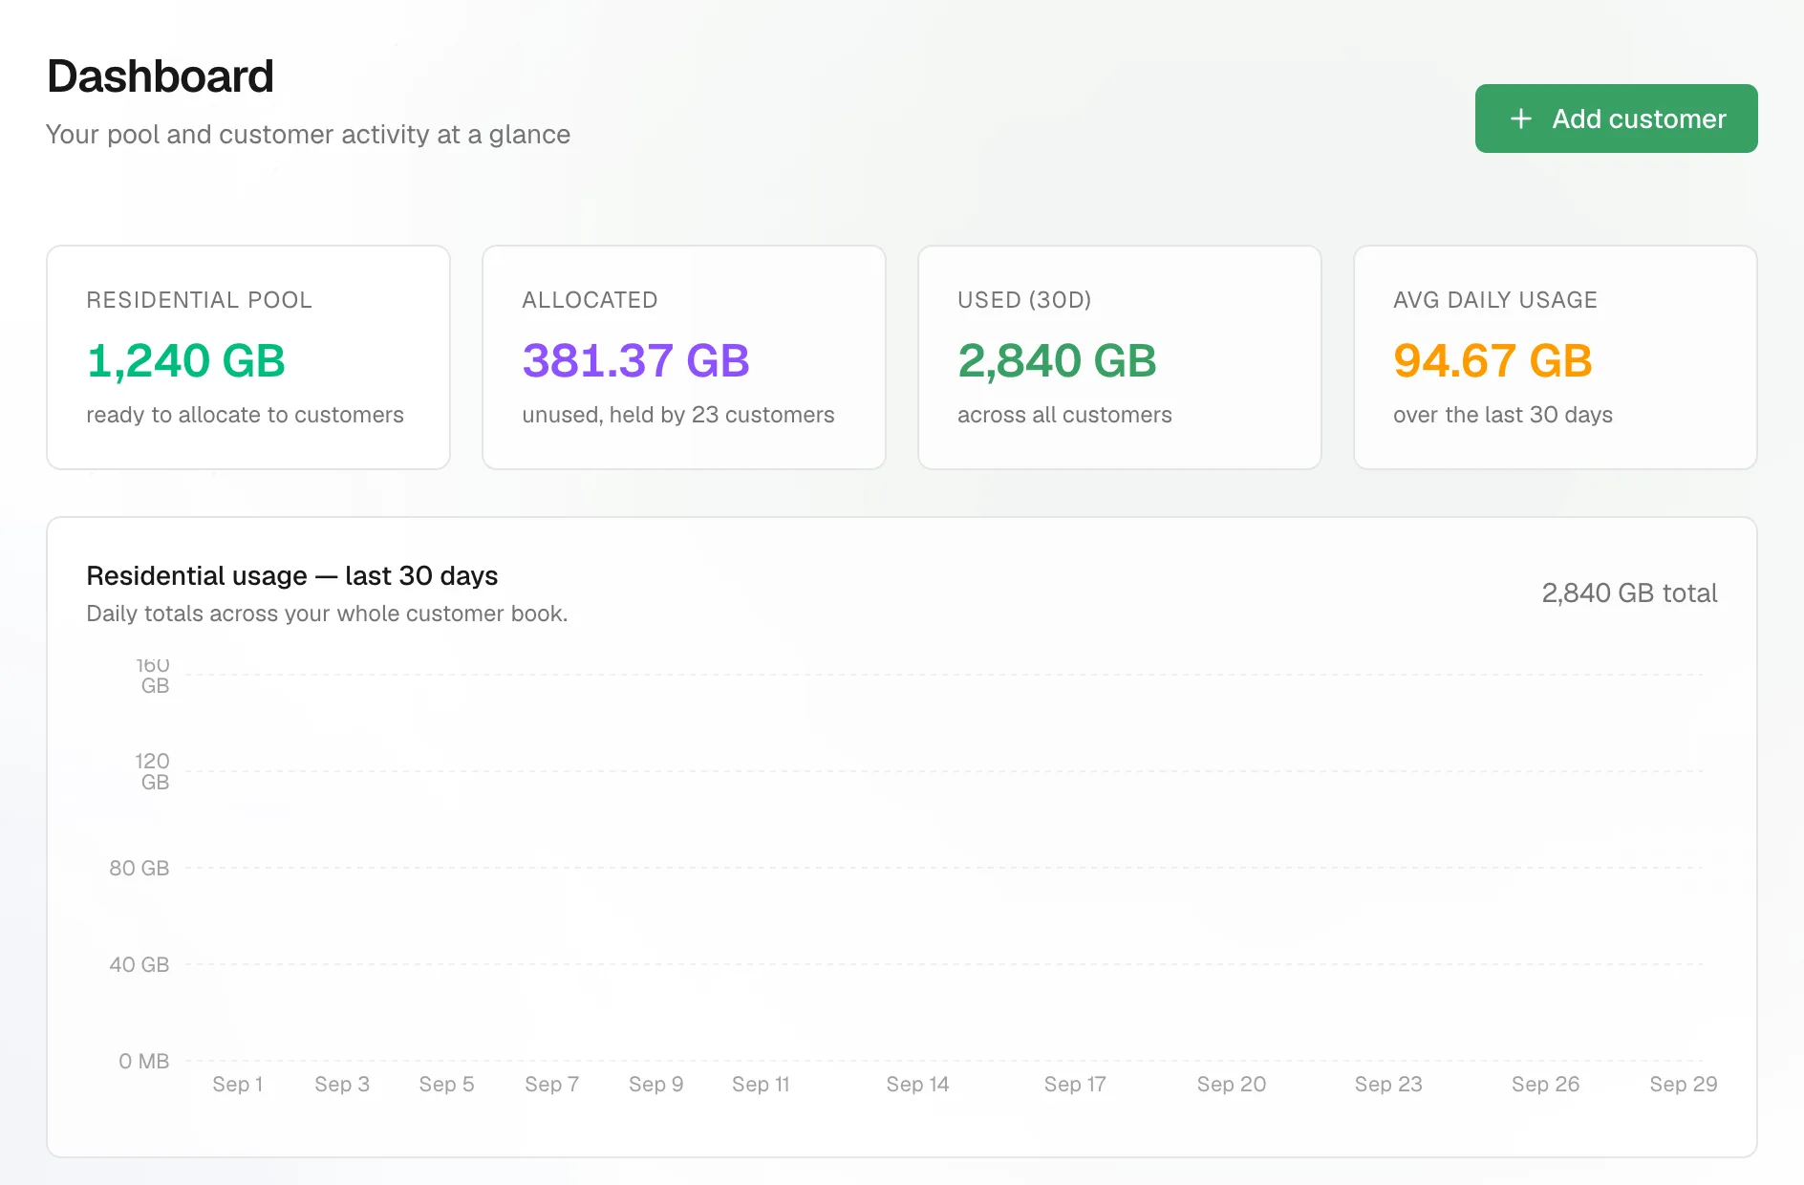This screenshot has width=1804, height=1185.
Task: Click 'over the last 30 days' text
Action: pyautogui.click(x=1503, y=415)
